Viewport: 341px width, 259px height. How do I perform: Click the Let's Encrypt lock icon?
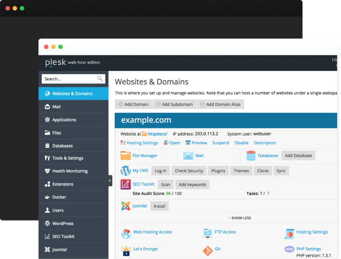(x=126, y=251)
